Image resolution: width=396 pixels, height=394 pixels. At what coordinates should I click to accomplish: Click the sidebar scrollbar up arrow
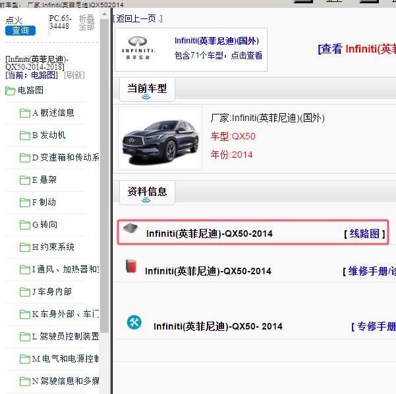point(104,14)
